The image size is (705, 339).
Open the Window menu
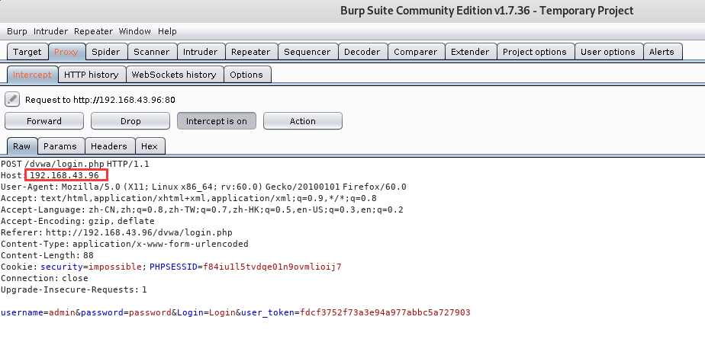(135, 31)
